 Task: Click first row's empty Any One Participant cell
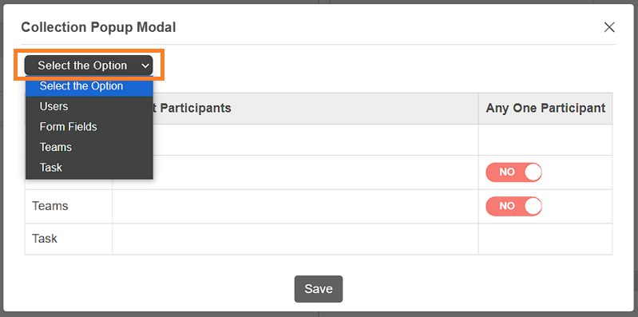[545, 140]
